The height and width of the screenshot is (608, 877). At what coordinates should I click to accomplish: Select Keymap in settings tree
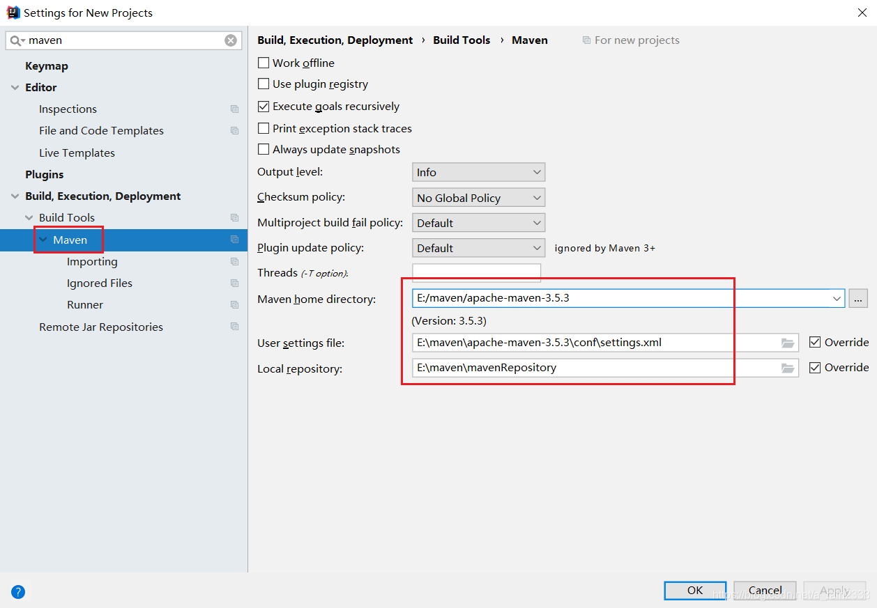point(47,66)
